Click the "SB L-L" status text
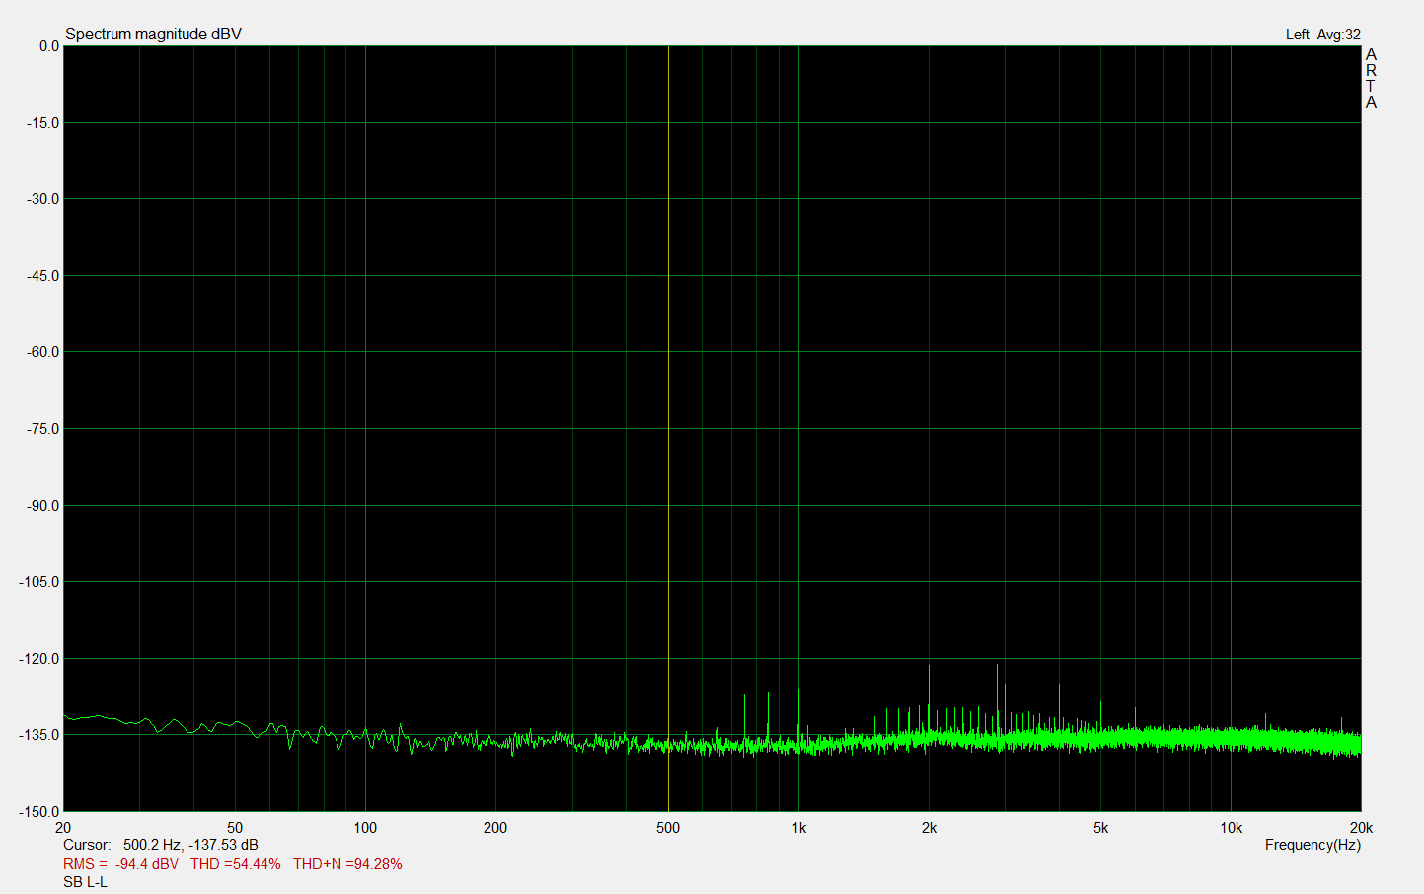The image size is (1424, 894). click(x=85, y=882)
